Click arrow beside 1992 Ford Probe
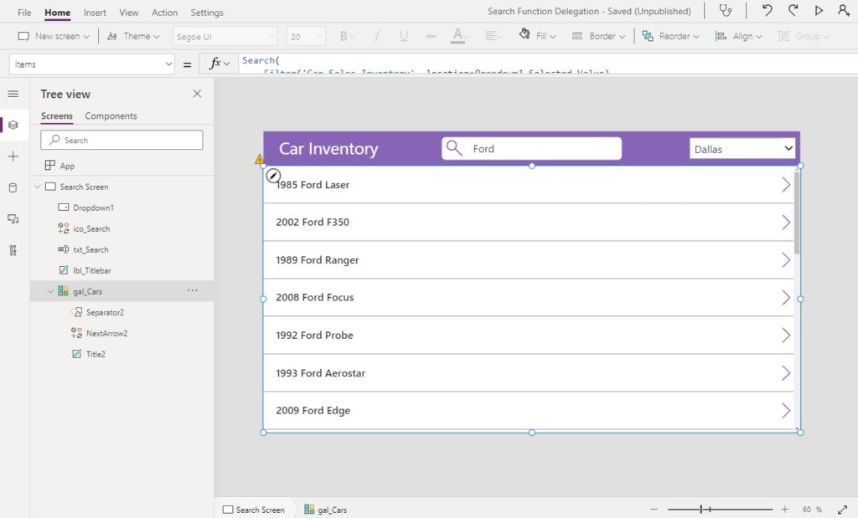 786,336
